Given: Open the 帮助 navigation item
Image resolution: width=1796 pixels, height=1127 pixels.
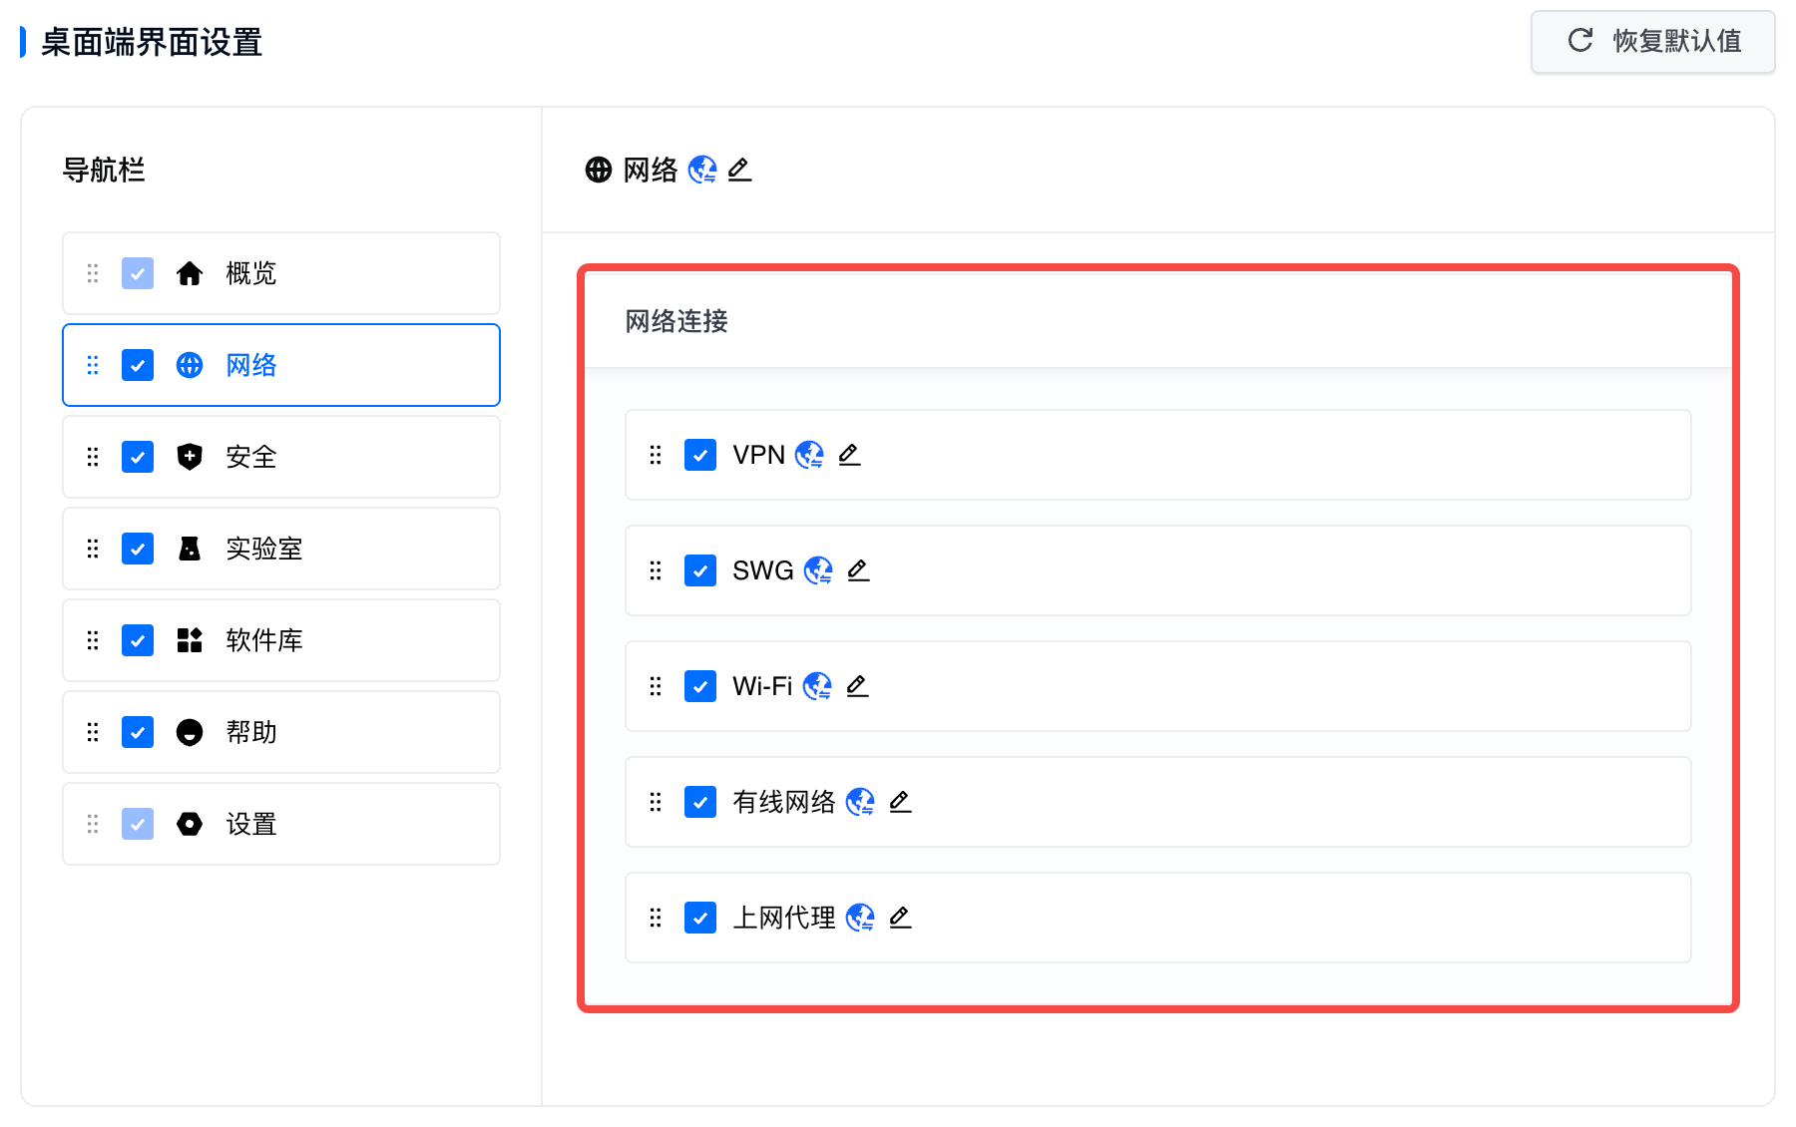Looking at the screenshot, I should coord(251,732).
